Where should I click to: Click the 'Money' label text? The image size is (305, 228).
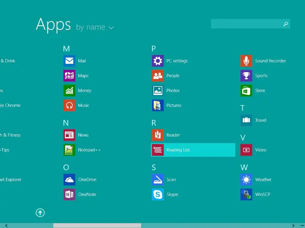click(85, 91)
